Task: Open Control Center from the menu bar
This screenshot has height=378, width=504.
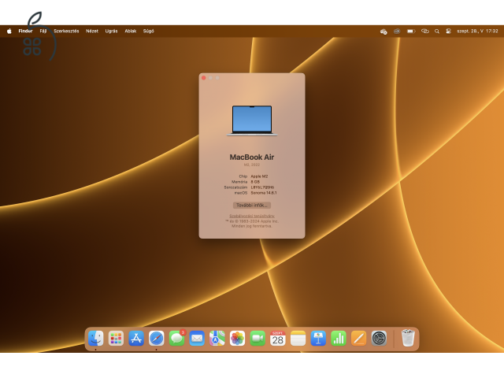Action: tap(448, 31)
